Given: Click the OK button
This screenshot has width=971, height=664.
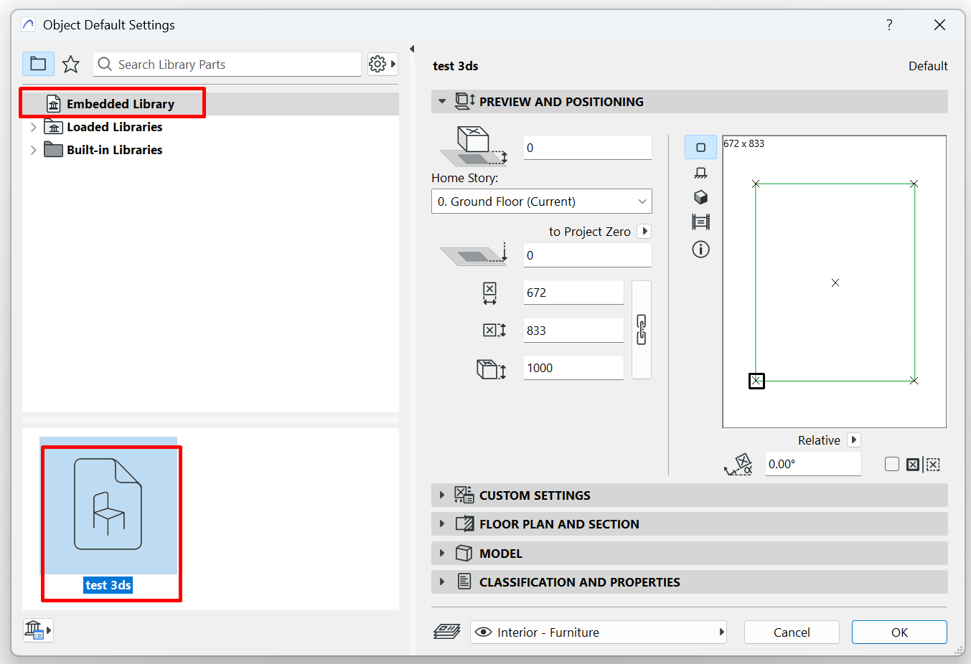Looking at the screenshot, I should tap(899, 632).
